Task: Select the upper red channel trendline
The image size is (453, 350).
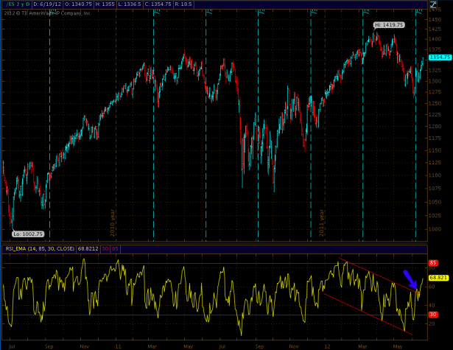Action: point(379,278)
